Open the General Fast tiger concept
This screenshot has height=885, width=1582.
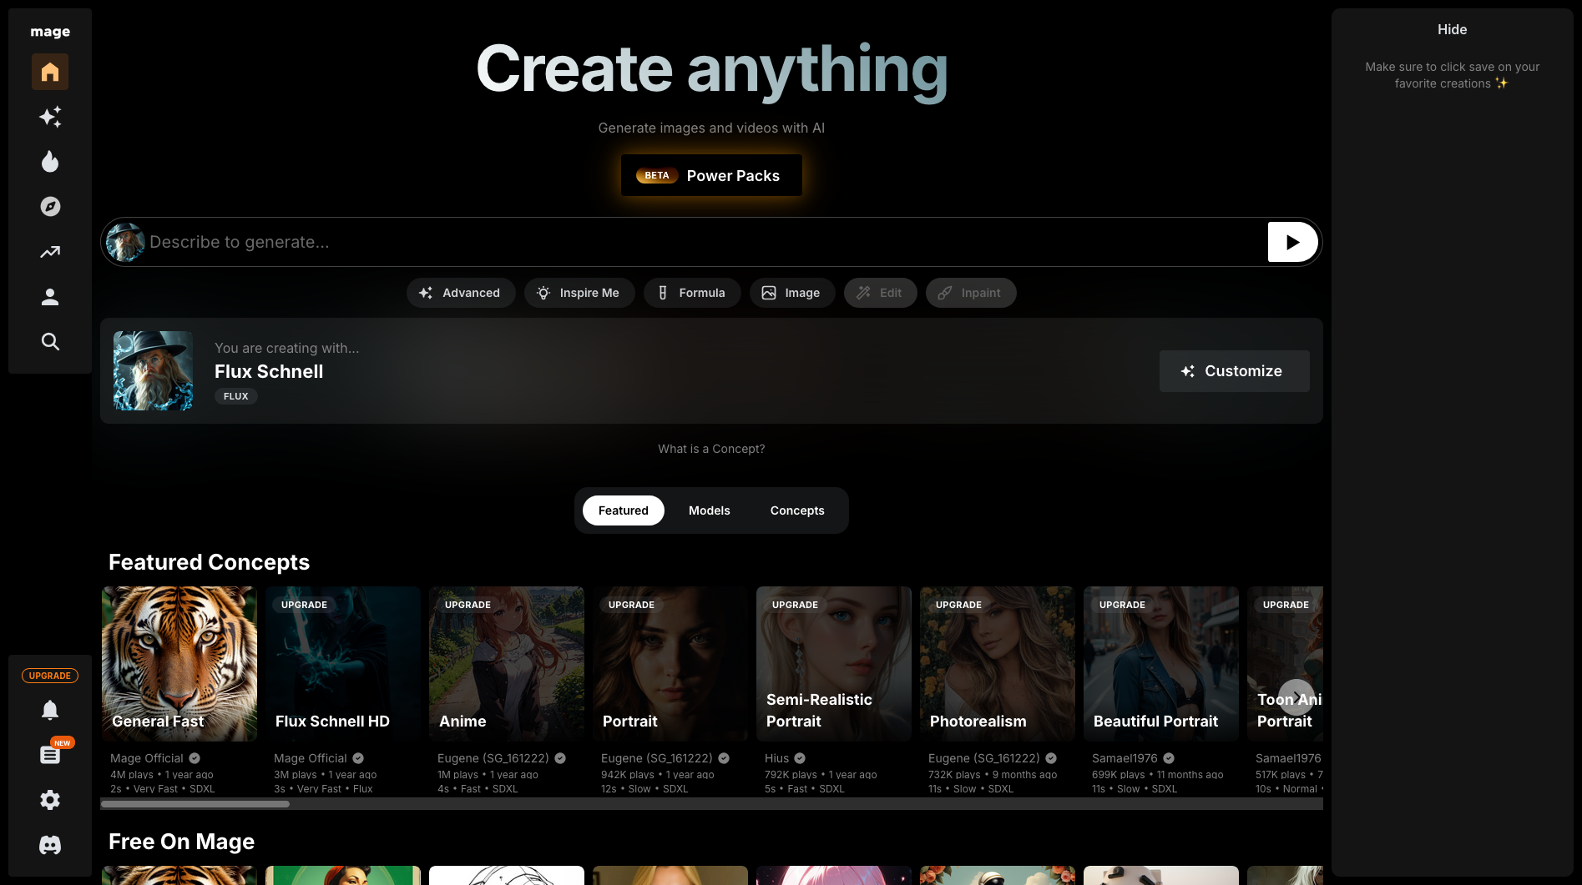179,664
